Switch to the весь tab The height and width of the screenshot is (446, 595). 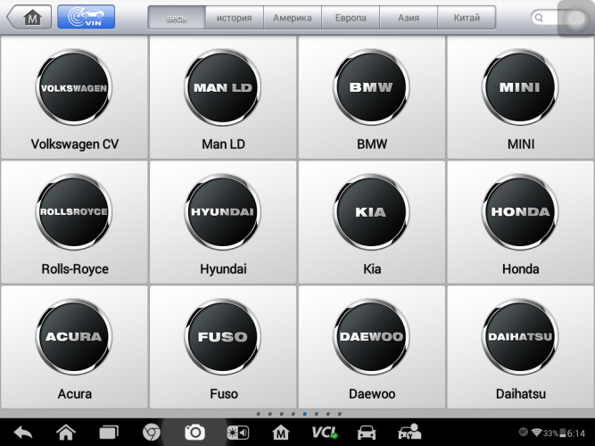click(177, 18)
